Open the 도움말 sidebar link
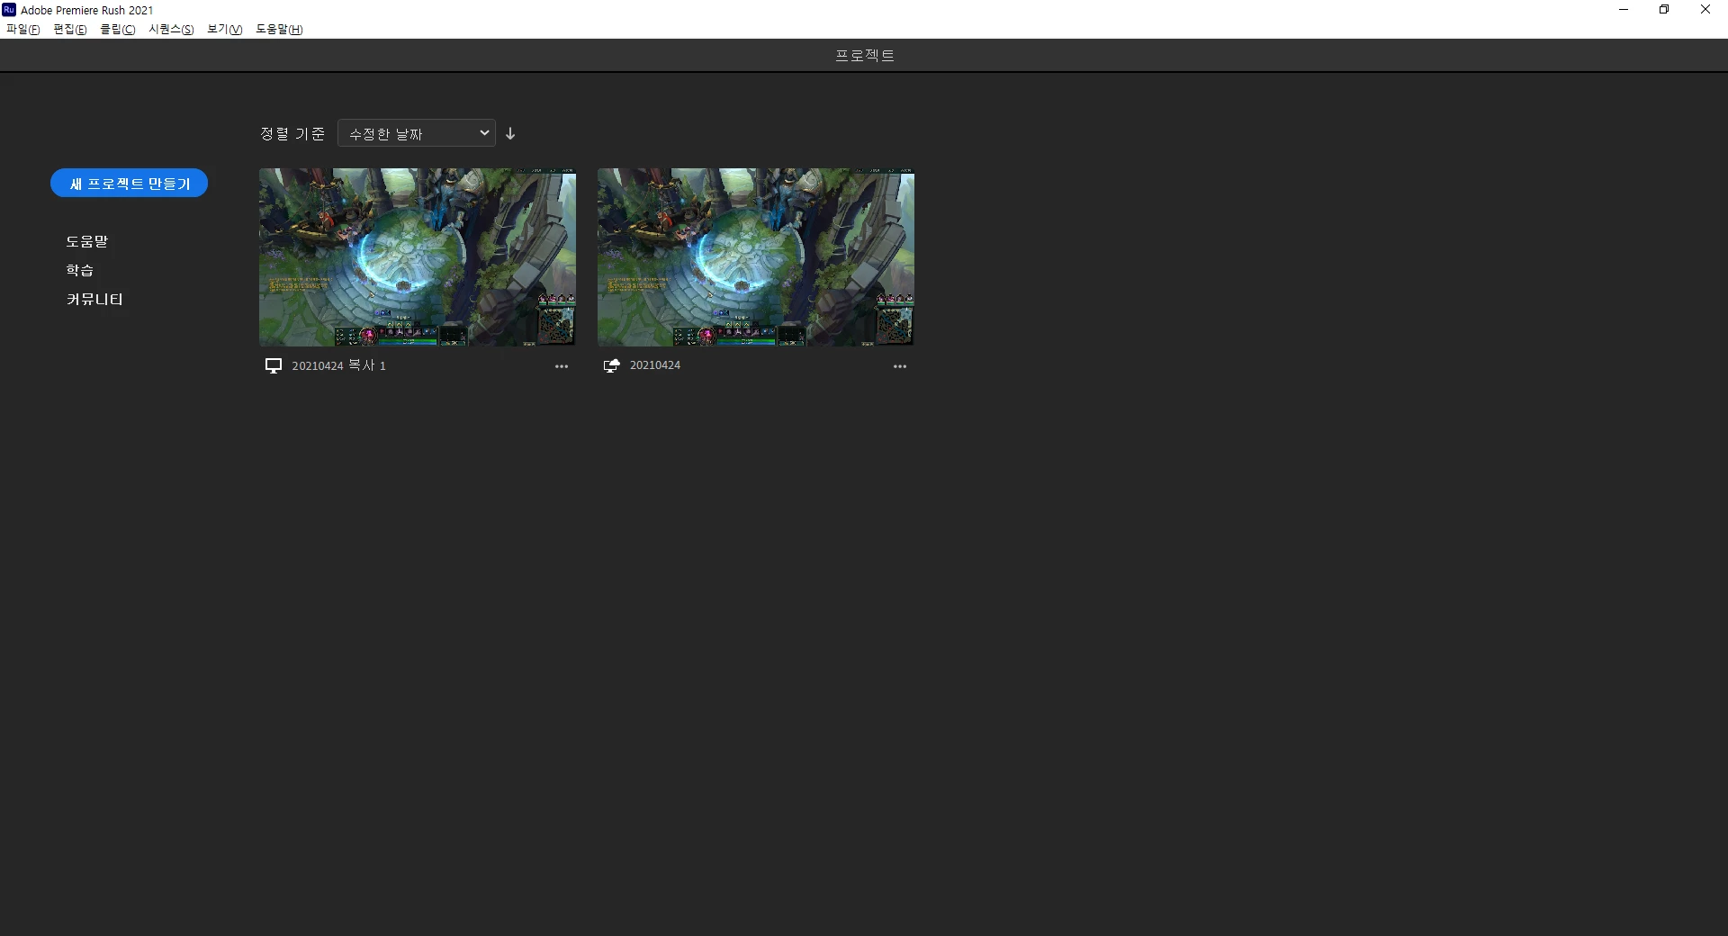The image size is (1728, 936). click(x=86, y=241)
